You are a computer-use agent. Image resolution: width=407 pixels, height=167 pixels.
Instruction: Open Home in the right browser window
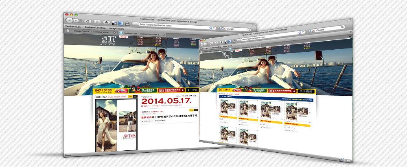click(x=221, y=42)
